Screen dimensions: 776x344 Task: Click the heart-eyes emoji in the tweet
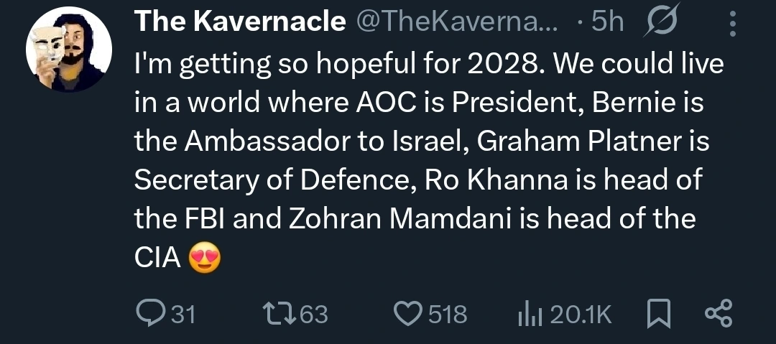[204, 259]
